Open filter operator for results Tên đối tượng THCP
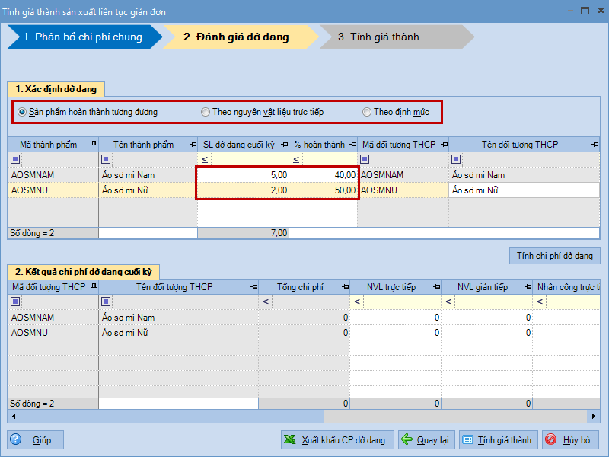The width and height of the screenshot is (609, 457). tap(106, 301)
